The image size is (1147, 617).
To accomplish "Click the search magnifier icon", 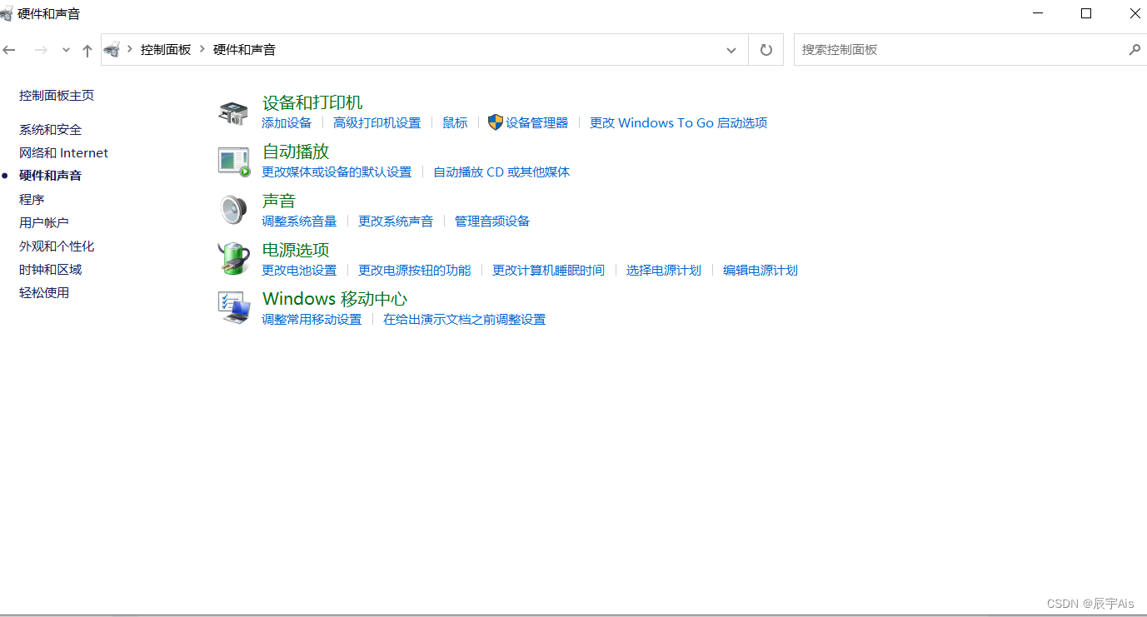I will (1135, 50).
